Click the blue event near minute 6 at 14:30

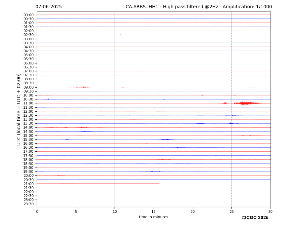(85, 131)
